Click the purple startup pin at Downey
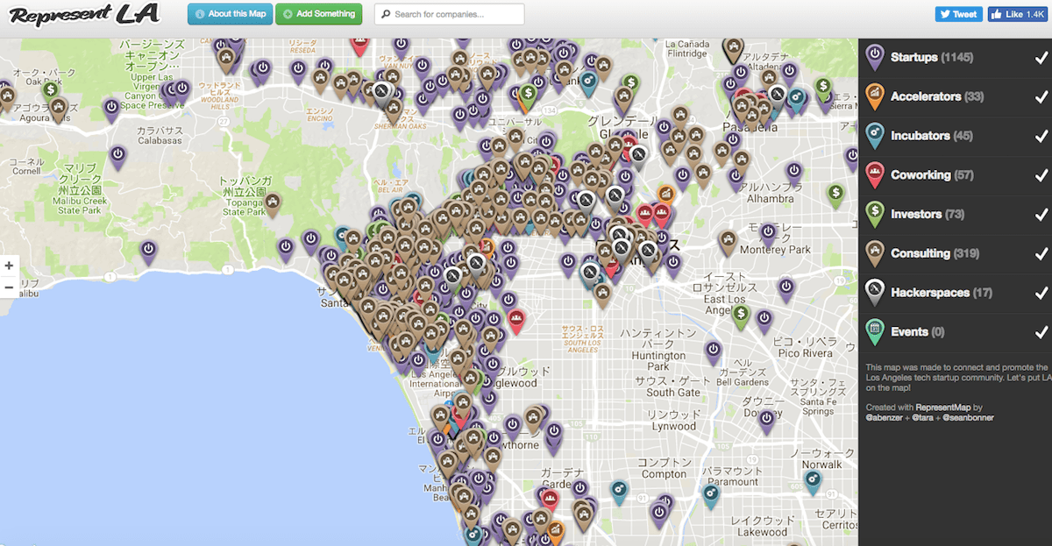This screenshot has width=1052, height=546. point(767,422)
